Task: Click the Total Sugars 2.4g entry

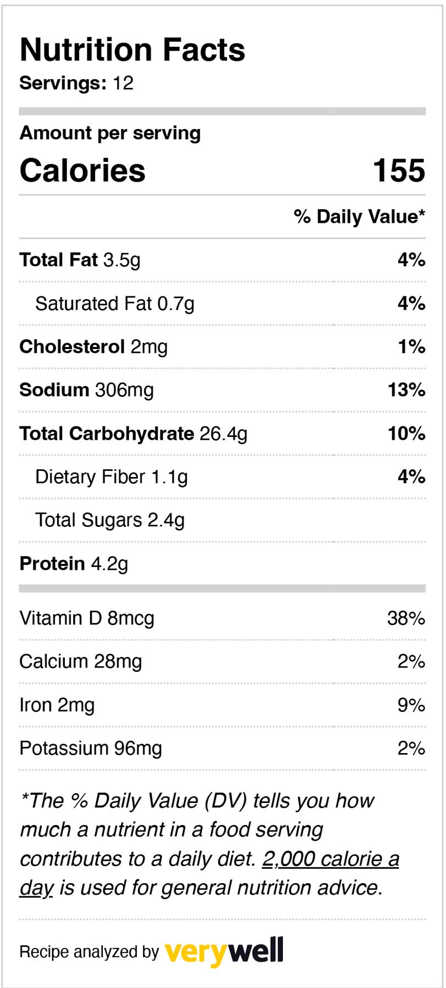Action: point(110,520)
